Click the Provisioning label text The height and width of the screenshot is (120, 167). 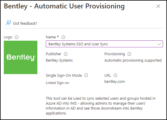click(x=115, y=54)
